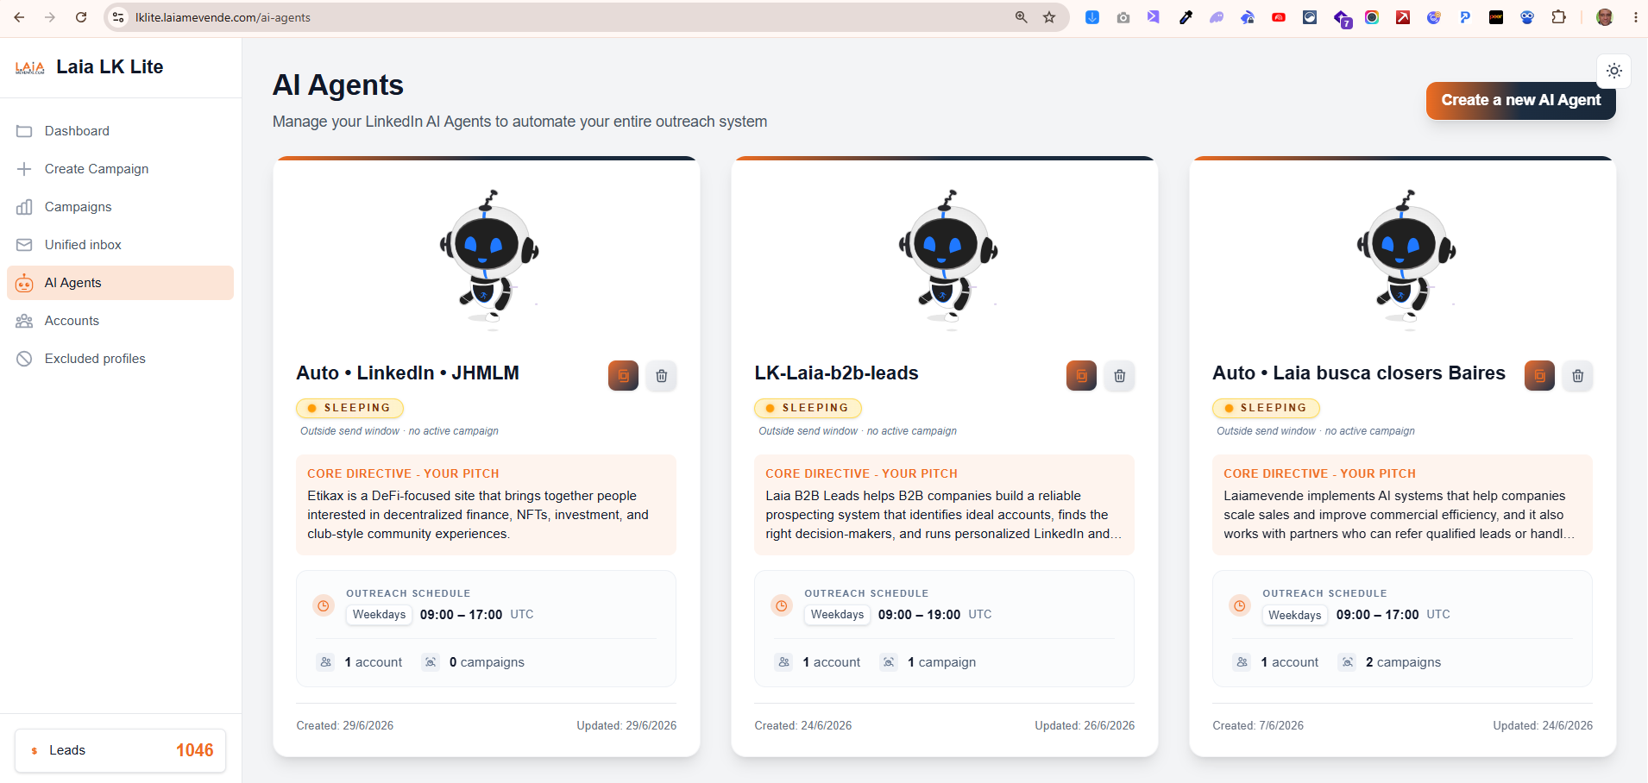Open Dashboard in the sidebar
The image size is (1648, 783).
120,131
